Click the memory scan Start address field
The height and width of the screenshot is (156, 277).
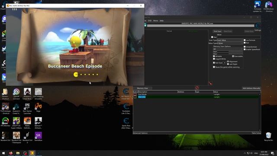coord(230,52)
